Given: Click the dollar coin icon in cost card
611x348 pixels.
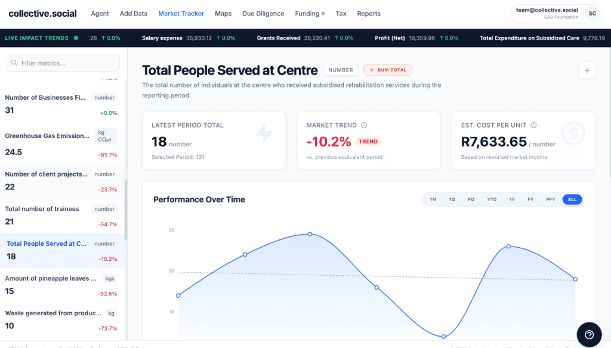Looking at the screenshot, I should [x=573, y=134].
